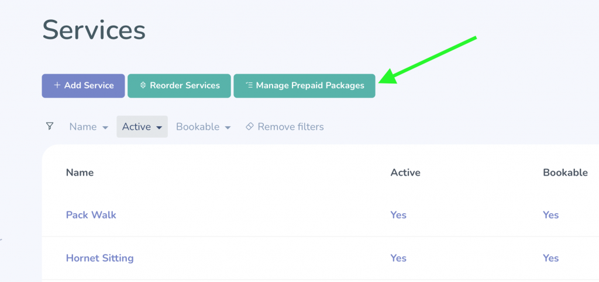Screen dimensions: 599x282
Task: Open the Pack Walk service
Action: [x=91, y=215]
